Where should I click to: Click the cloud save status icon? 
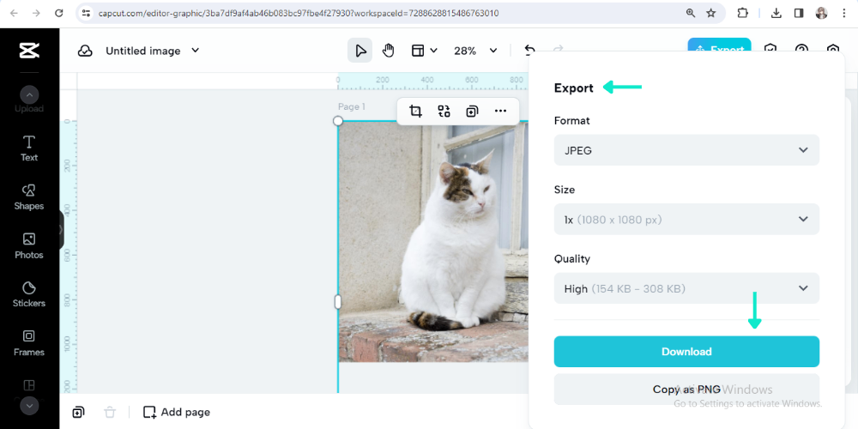[x=85, y=51]
